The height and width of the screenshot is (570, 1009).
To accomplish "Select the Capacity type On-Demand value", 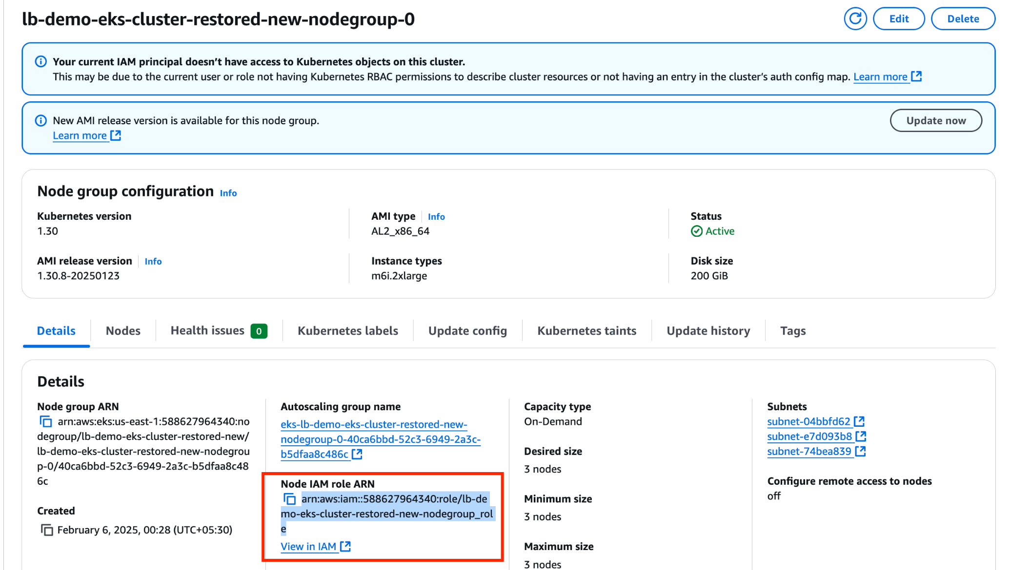I will 553,422.
